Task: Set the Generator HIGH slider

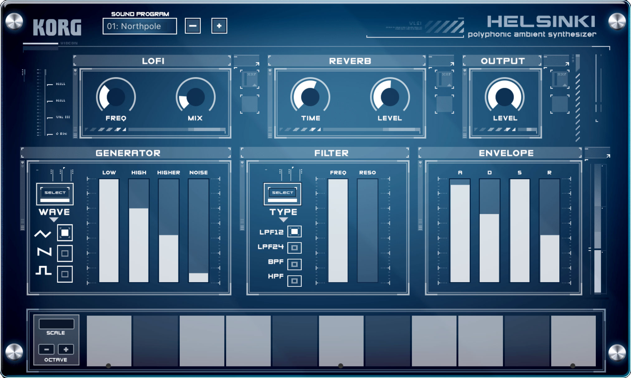Action: click(139, 231)
